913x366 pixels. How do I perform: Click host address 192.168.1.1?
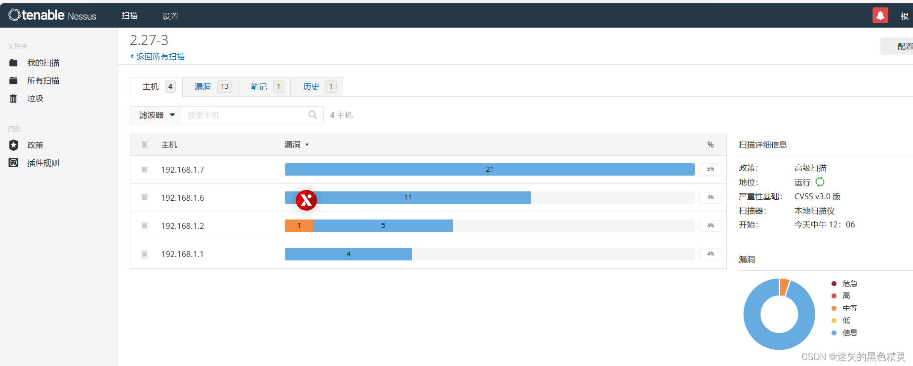(x=182, y=254)
